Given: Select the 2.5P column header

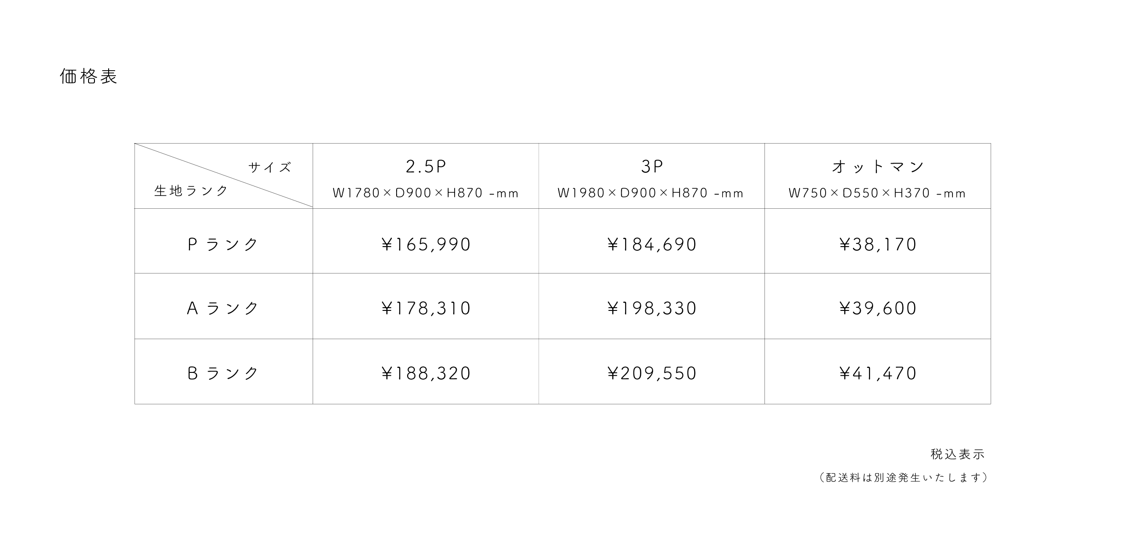Looking at the screenshot, I should (x=425, y=167).
